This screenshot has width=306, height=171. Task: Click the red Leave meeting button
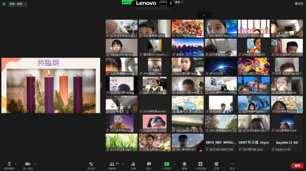pos(297,166)
